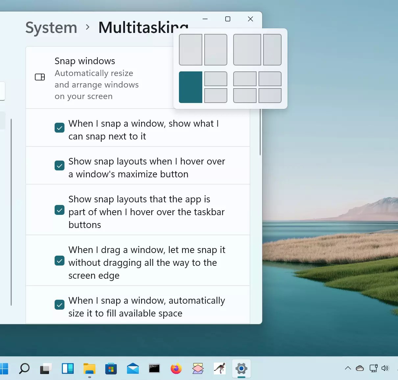Open the Windows Terminal
The height and width of the screenshot is (380, 398).
[154, 368]
